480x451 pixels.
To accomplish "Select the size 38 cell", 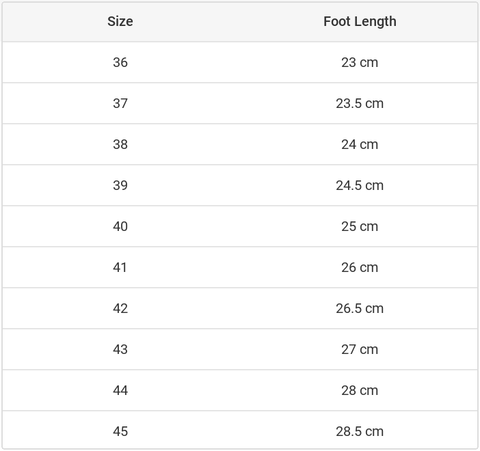I will pyautogui.click(x=120, y=144).
